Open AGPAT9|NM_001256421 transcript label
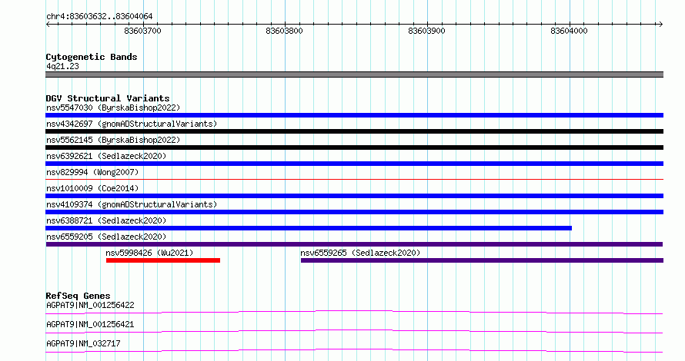This screenshot has height=361, width=685. [90, 324]
